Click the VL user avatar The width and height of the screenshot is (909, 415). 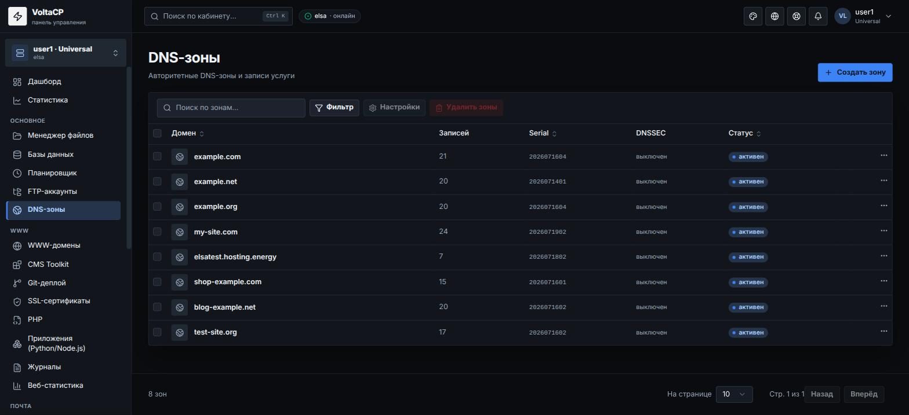click(842, 16)
